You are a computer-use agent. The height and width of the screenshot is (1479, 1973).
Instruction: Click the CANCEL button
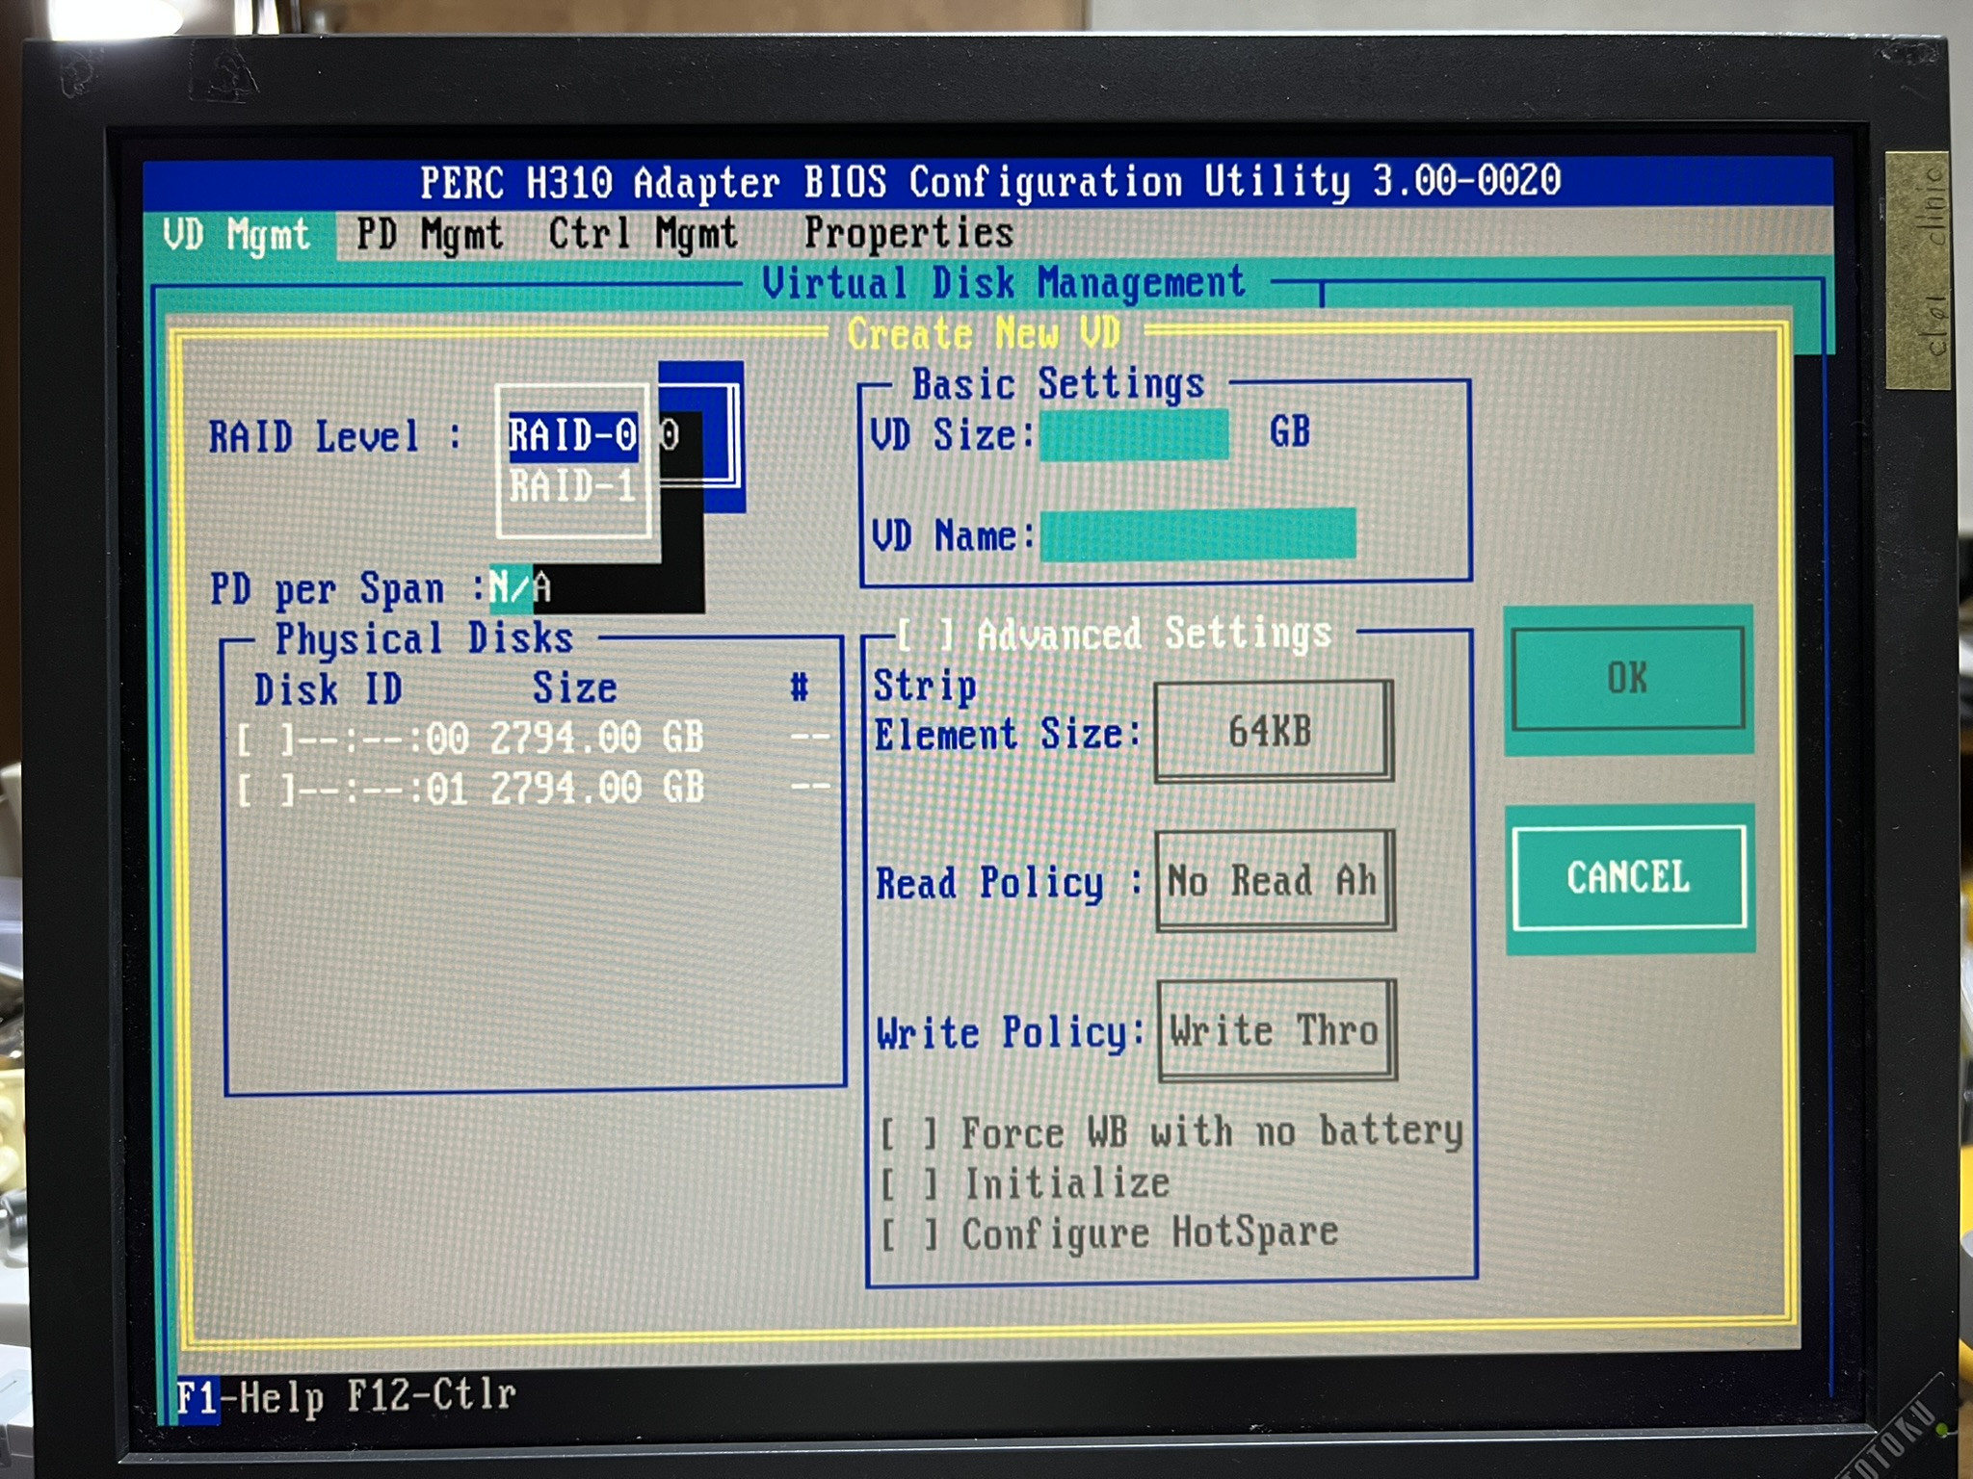[1629, 877]
